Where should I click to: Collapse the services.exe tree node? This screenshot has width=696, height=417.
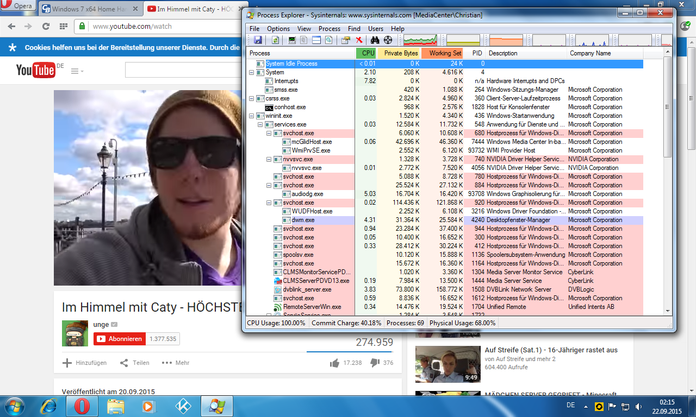pyautogui.click(x=260, y=124)
